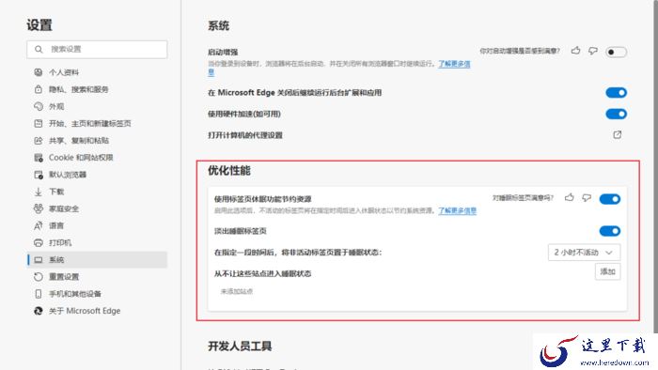The image size is (658, 370).
Task: Open 家庭安全 family icon
Action: 39,208
